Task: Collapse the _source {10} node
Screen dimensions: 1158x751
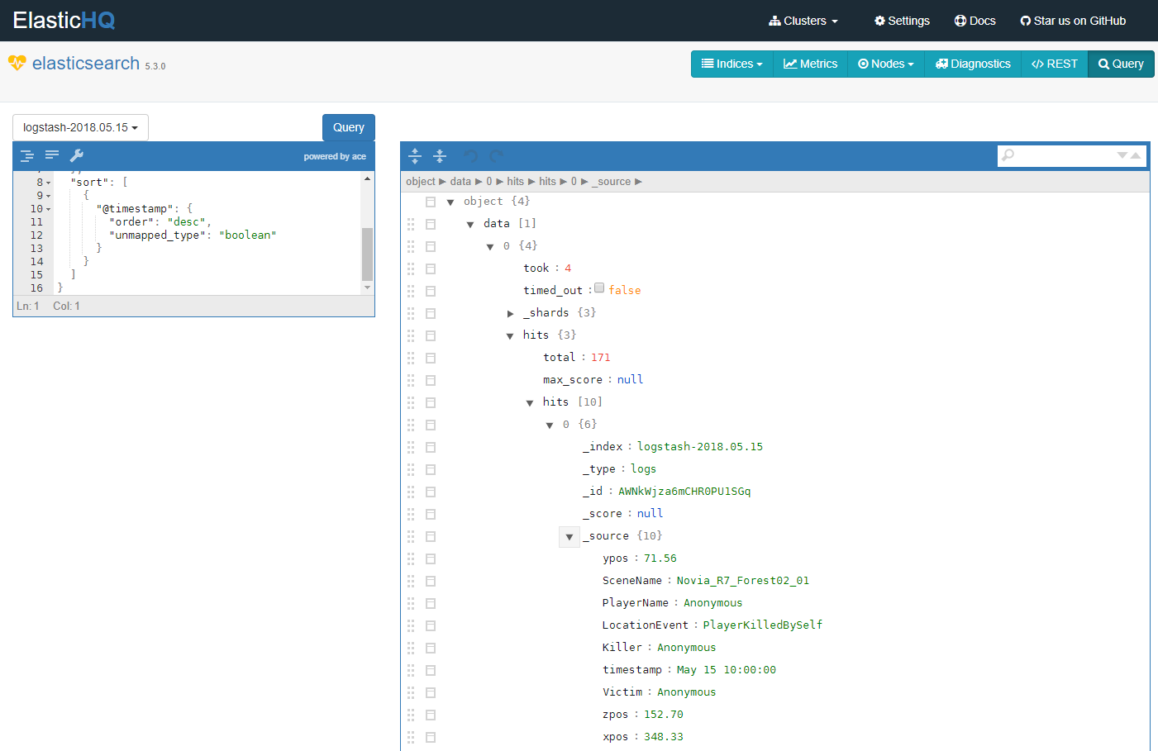Action: coord(569,537)
